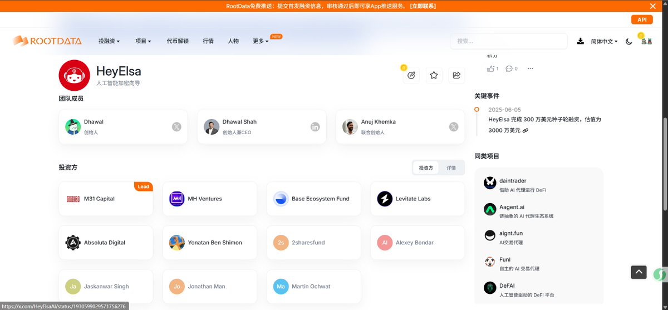Open the Alexey Bondar investor card

tap(417, 243)
